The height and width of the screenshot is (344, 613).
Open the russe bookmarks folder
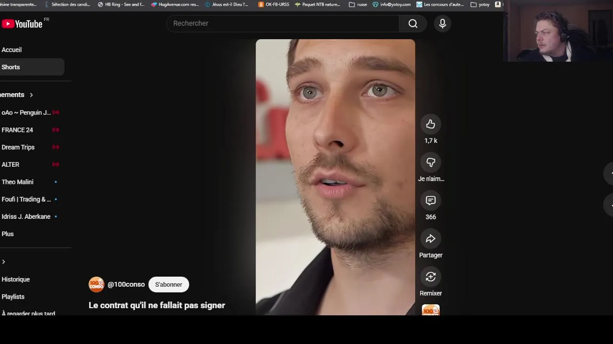pos(358,4)
